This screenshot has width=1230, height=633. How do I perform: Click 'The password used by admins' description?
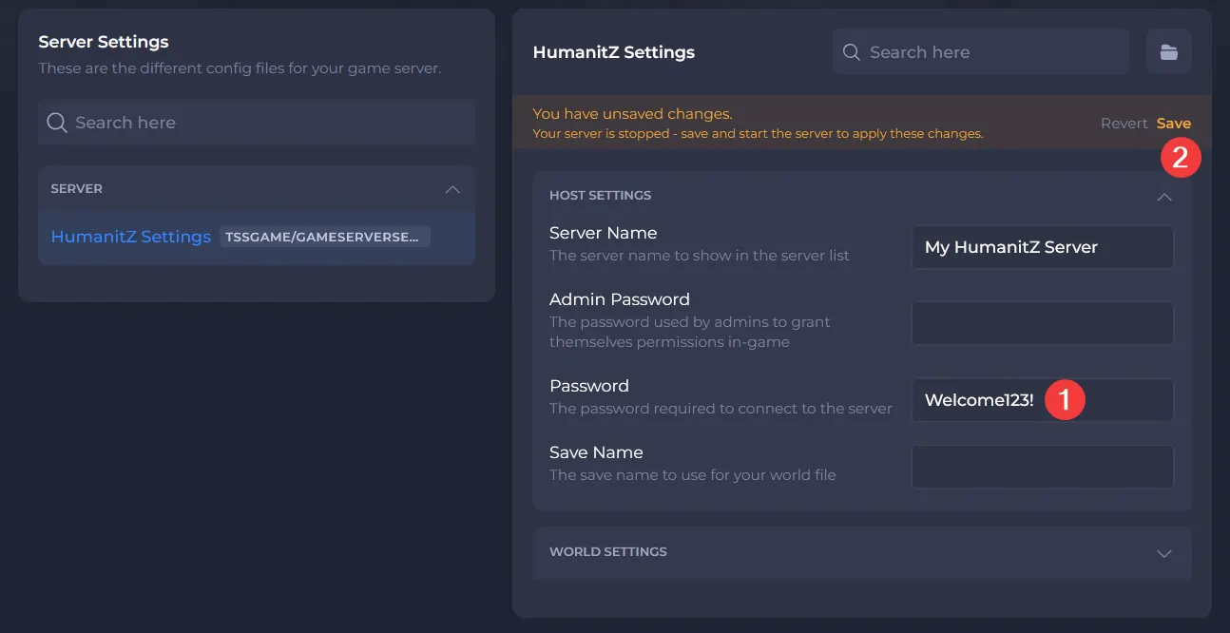(690, 332)
